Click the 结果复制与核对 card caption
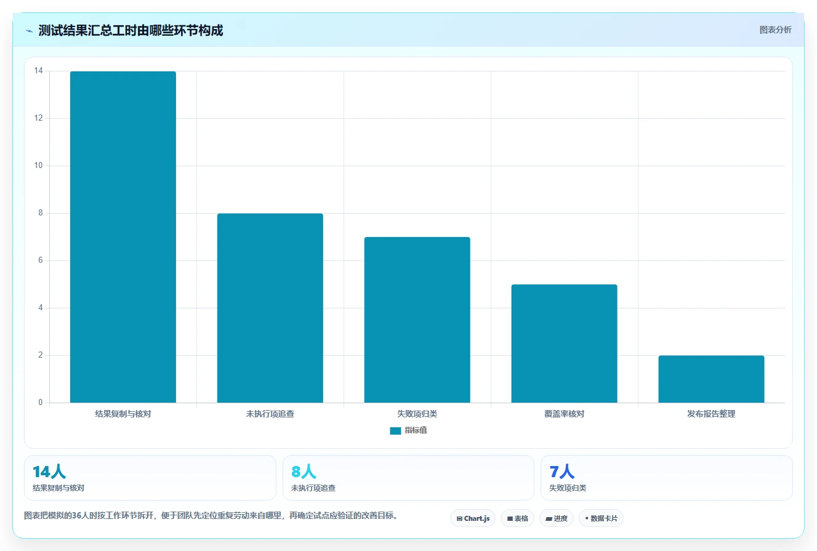 (58, 488)
